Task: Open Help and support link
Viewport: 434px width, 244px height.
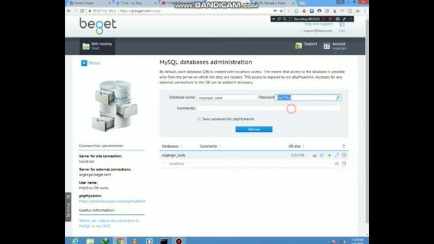Action: click(318, 24)
